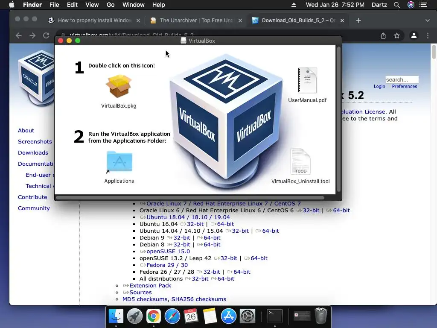Open a new Chrome tab with plus
Screen dimensions: 437x328
[x=358, y=20]
